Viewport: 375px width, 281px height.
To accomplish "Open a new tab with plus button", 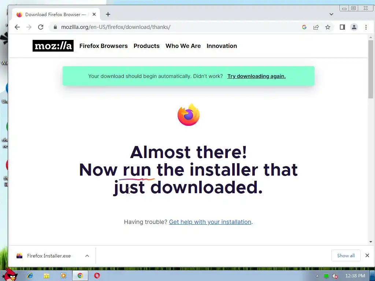I will (108, 14).
